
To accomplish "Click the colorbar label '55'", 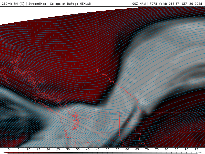I will (117, 149).
